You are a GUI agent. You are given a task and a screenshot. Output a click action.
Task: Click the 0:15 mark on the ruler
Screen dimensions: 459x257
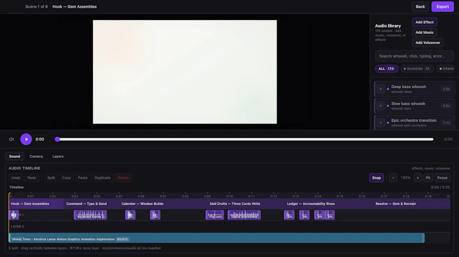339,196
